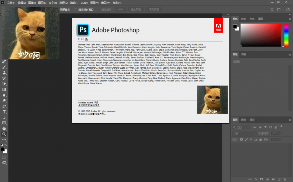
Task: Toggle the smart object layer filter
Action: [276, 127]
